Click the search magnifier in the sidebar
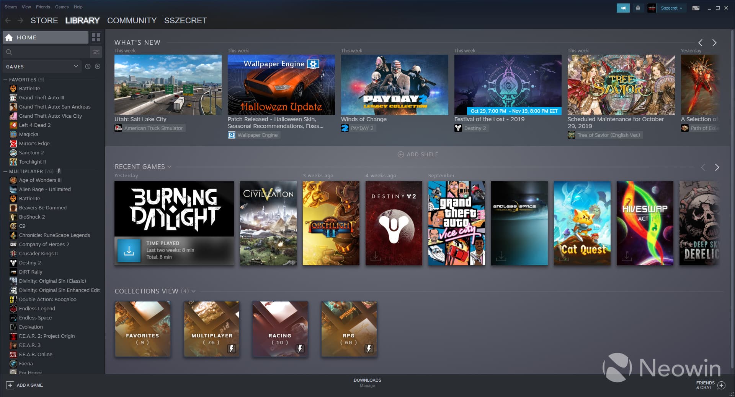The image size is (735, 397). click(9, 52)
